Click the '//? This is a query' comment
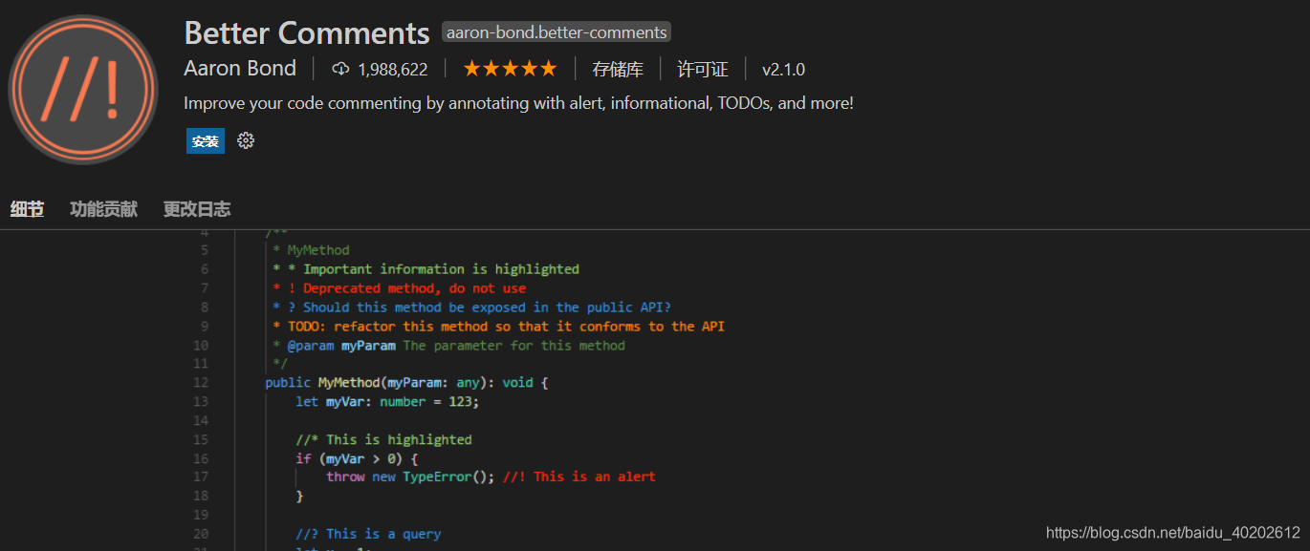 tap(368, 534)
